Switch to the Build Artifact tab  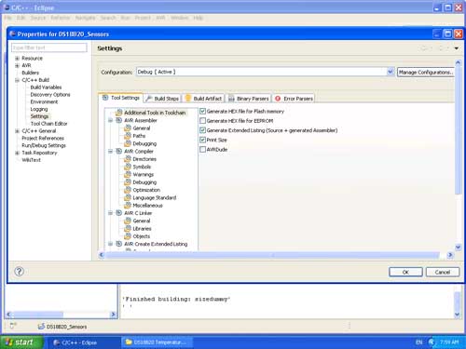[x=204, y=99]
